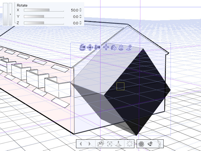Click the reset rotation sphere icon
This screenshot has height=151, width=201.
[150, 144]
